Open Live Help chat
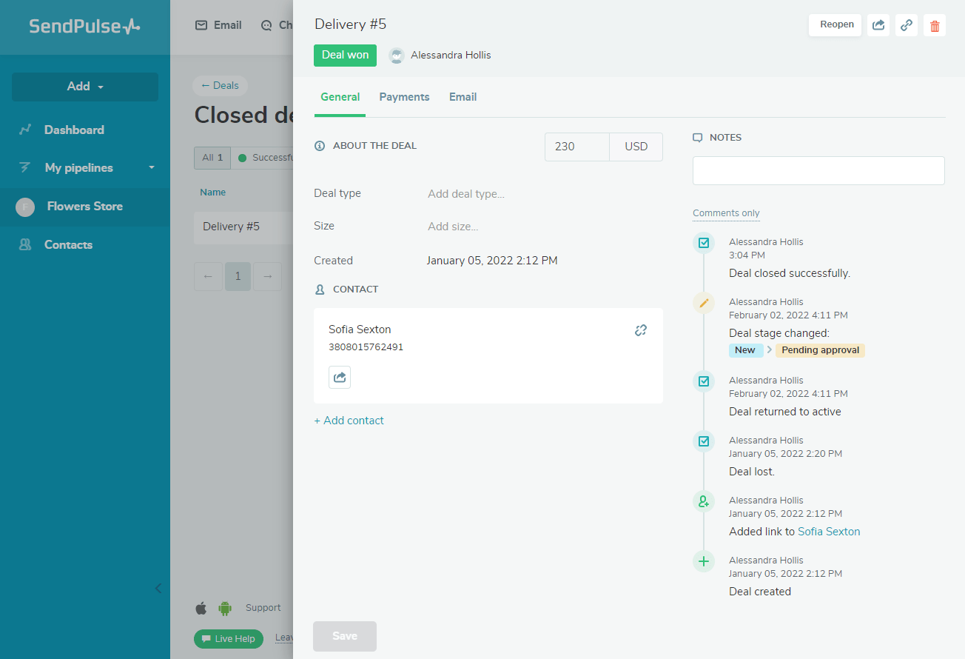The image size is (965, 659). [229, 639]
